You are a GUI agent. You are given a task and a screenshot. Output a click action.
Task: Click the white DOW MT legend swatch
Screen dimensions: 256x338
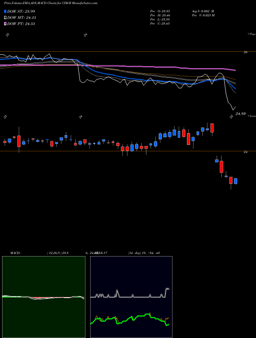[5, 18]
